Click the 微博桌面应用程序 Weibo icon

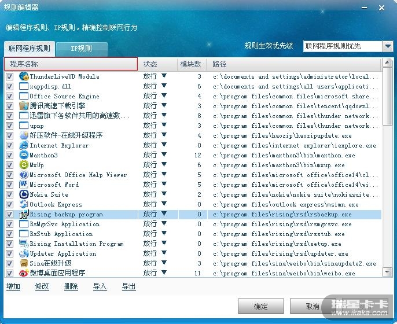click(24, 273)
